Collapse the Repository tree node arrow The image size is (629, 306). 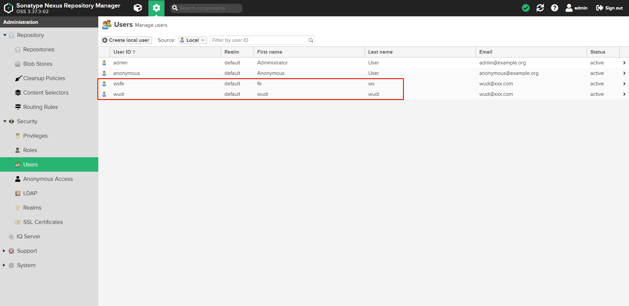[5, 35]
